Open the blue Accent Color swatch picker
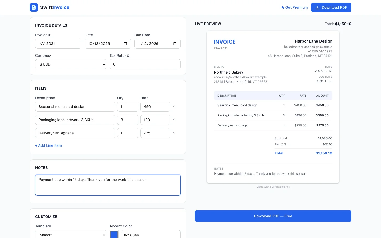 click(x=114, y=235)
